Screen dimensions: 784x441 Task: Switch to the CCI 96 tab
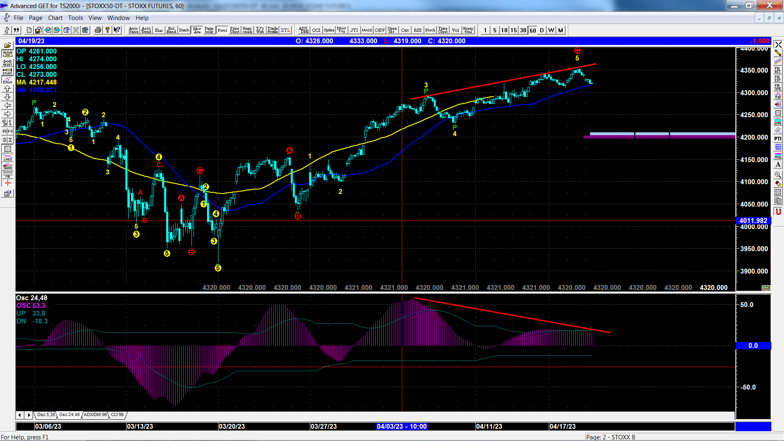click(x=117, y=415)
